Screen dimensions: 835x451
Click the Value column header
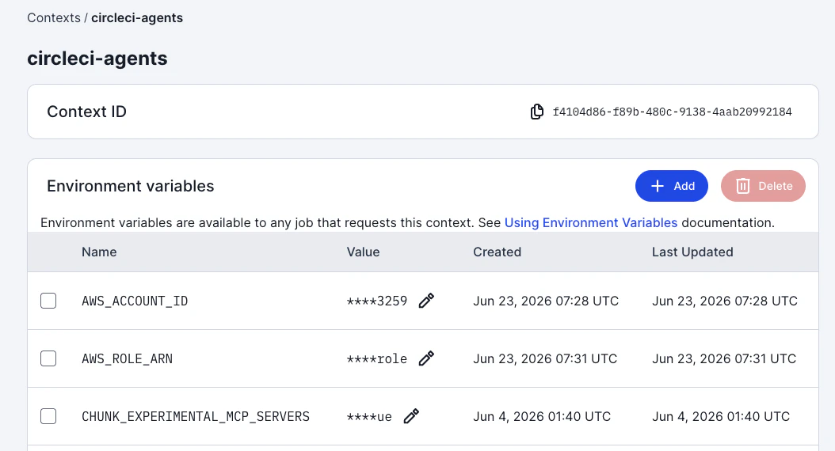point(363,252)
